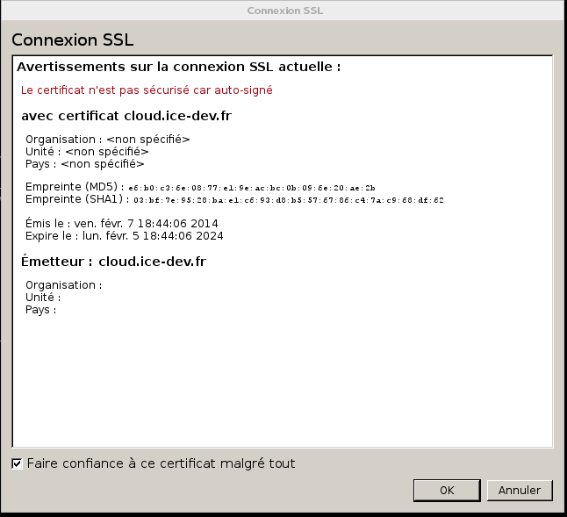Viewport: 567px width, 517px height.
Task: Click the red auto-signé certificate warning text
Action: pos(147,90)
